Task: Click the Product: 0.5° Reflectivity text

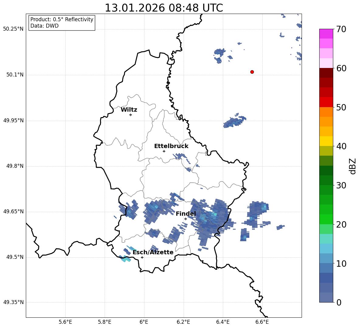Action: coord(62,19)
